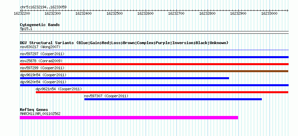Click the red dgv9621n54 loss bar

(162, 92)
